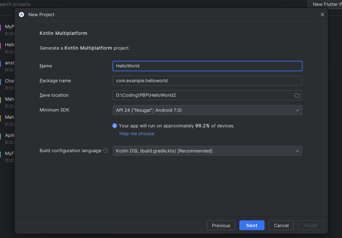Open the "Help me choose" link
Viewport: 342px width, 238px height.
click(137, 133)
